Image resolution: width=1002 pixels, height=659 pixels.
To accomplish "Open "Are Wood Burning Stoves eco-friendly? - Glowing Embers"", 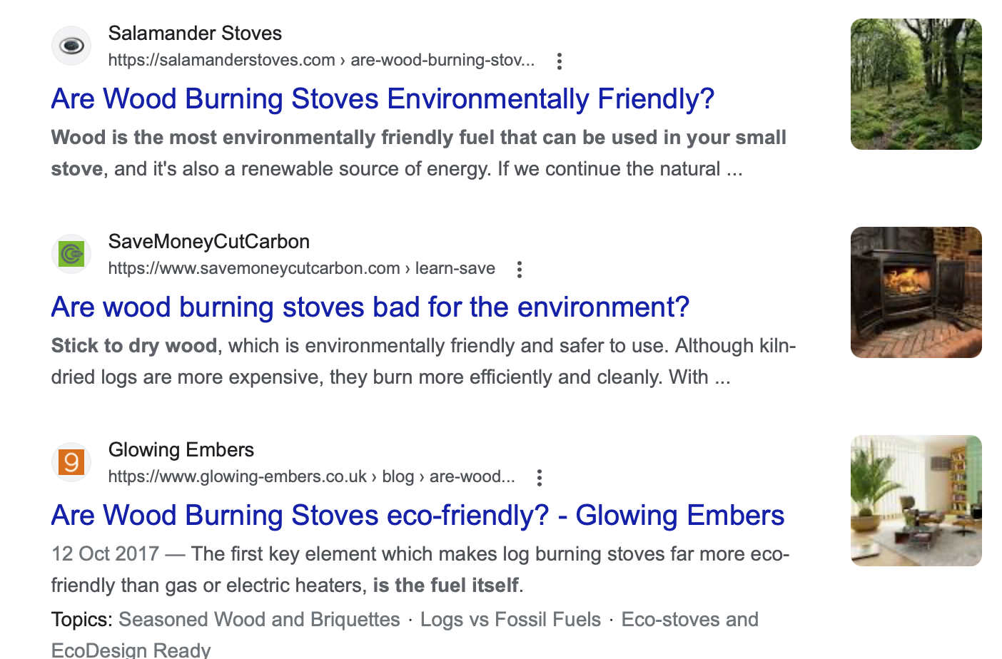I will (417, 516).
